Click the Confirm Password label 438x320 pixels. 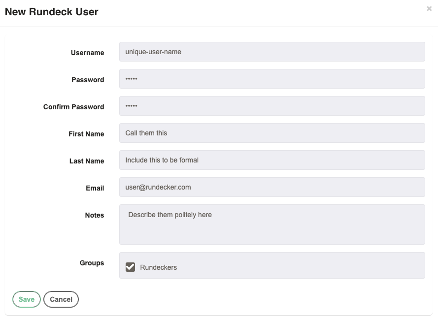73,107
